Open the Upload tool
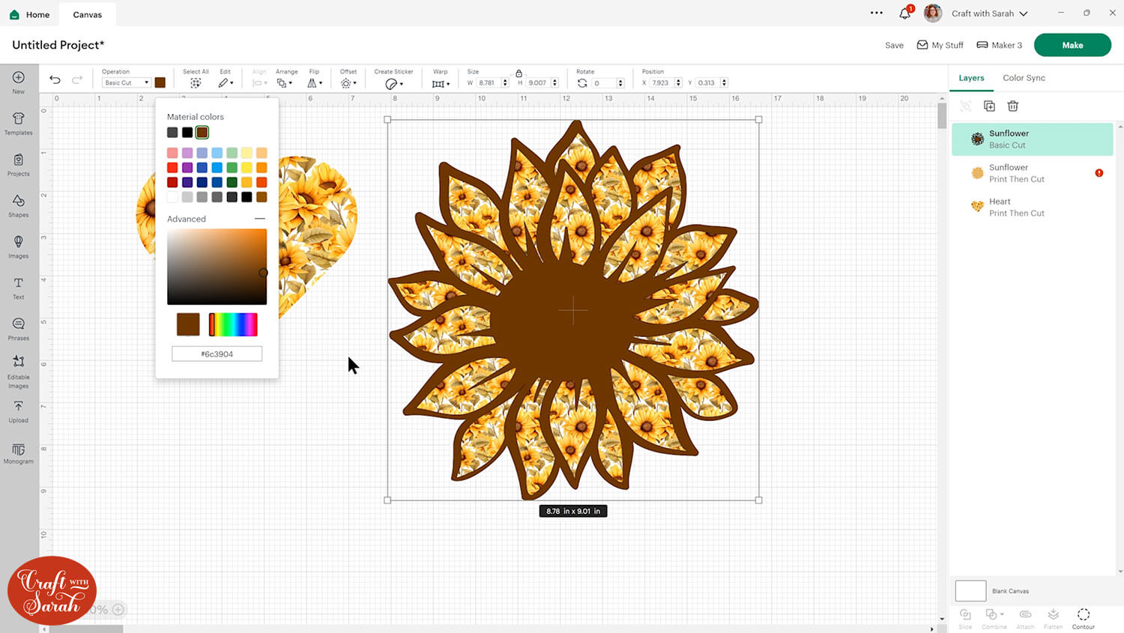Screen dimensions: 1124x633 coord(19,410)
